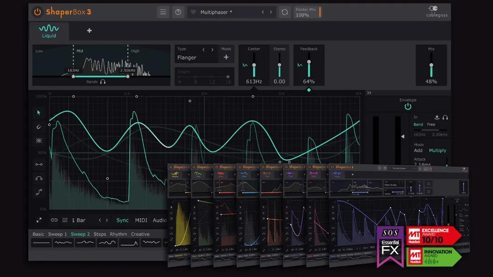The height and width of the screenshot is (277, 493).
Task: Open the hamburger menu in the header
Action: tap(163, 12)
